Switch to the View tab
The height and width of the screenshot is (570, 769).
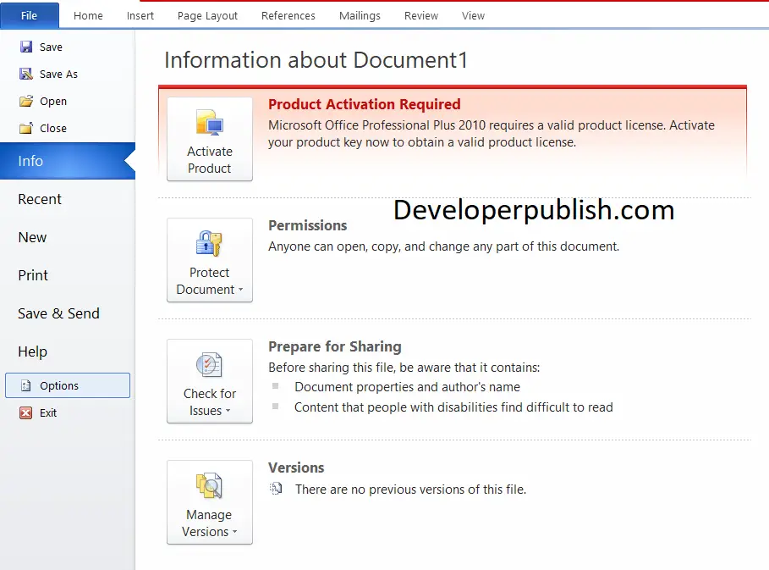point(473,16)
